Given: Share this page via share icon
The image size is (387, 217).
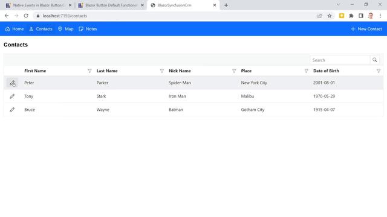Looking at the screenshot, I should click(320, 16).
